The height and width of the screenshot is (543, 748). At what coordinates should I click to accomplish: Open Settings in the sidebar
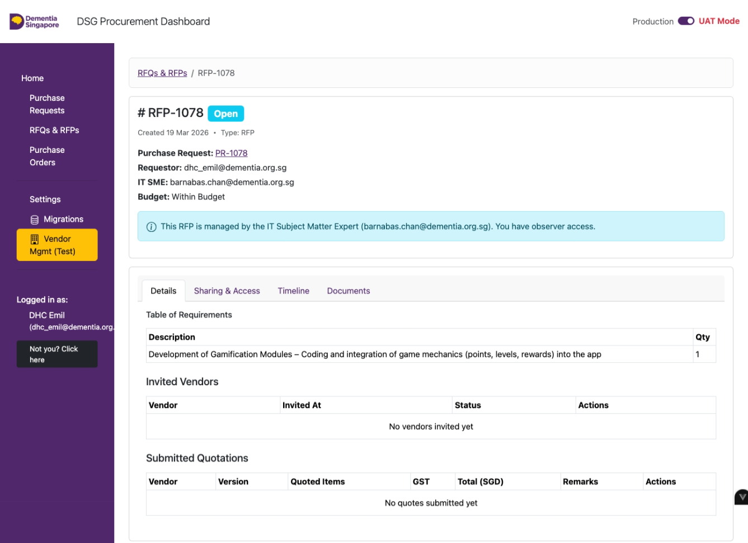coord(45,199)
